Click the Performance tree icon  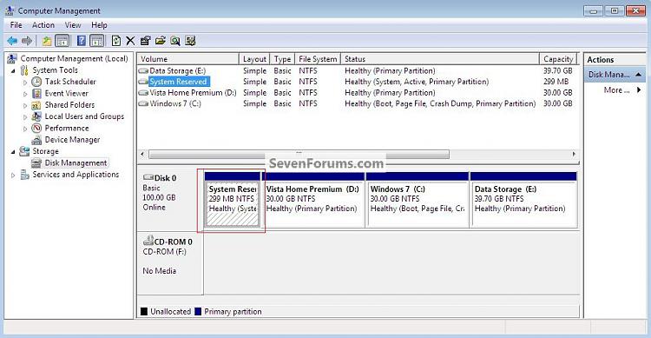tap(36, 128)
